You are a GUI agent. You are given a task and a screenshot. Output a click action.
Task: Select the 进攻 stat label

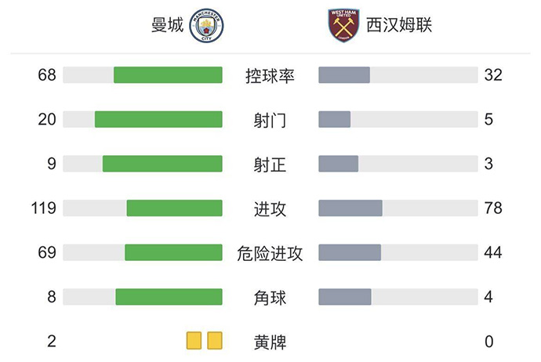click(270, 208)
